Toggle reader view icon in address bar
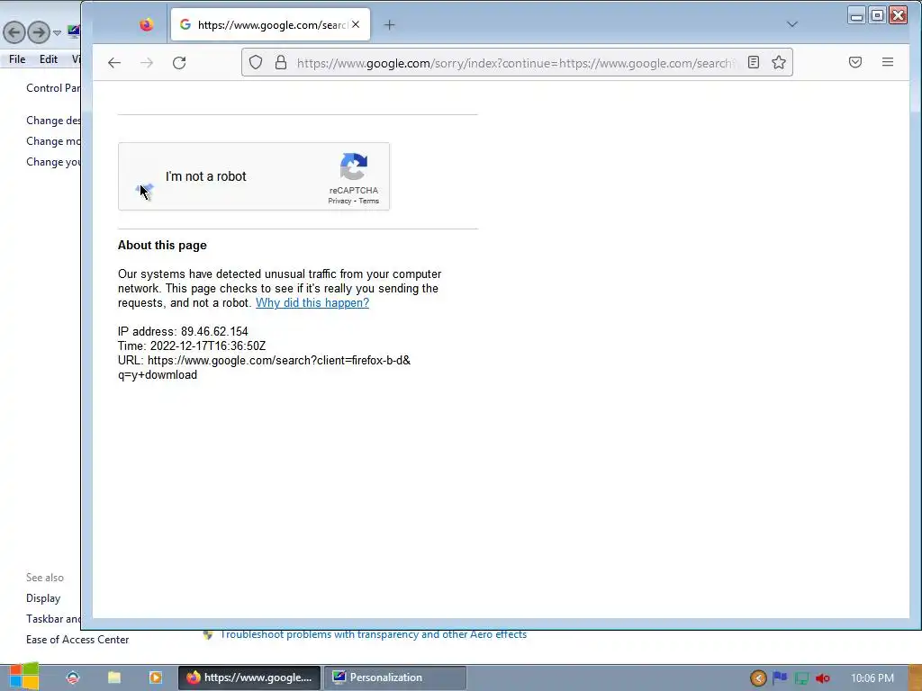The width and height of the screenshot is (922, 691). click(754, 62)
